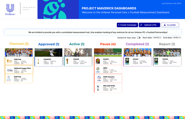Click the FWC26 World Cup trophy icon

click(x=67, y=61)
